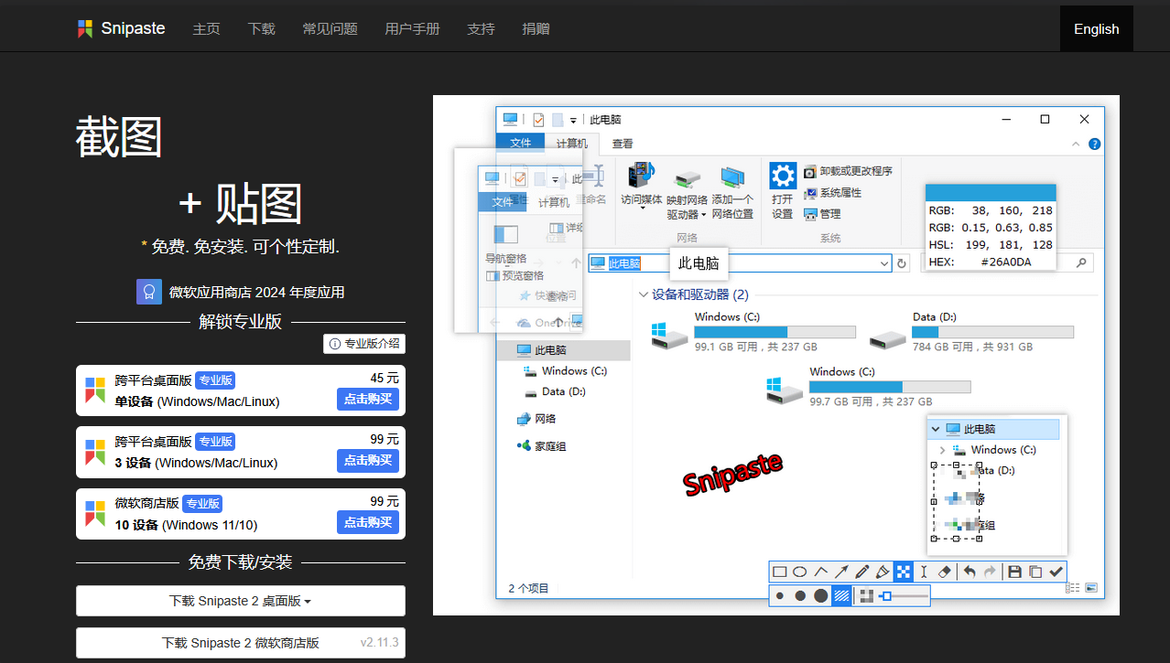Click 点击购买 for 微软商店版 10 设备
The height and width of the screenshot is (663, 1170).
pos(368,522)
